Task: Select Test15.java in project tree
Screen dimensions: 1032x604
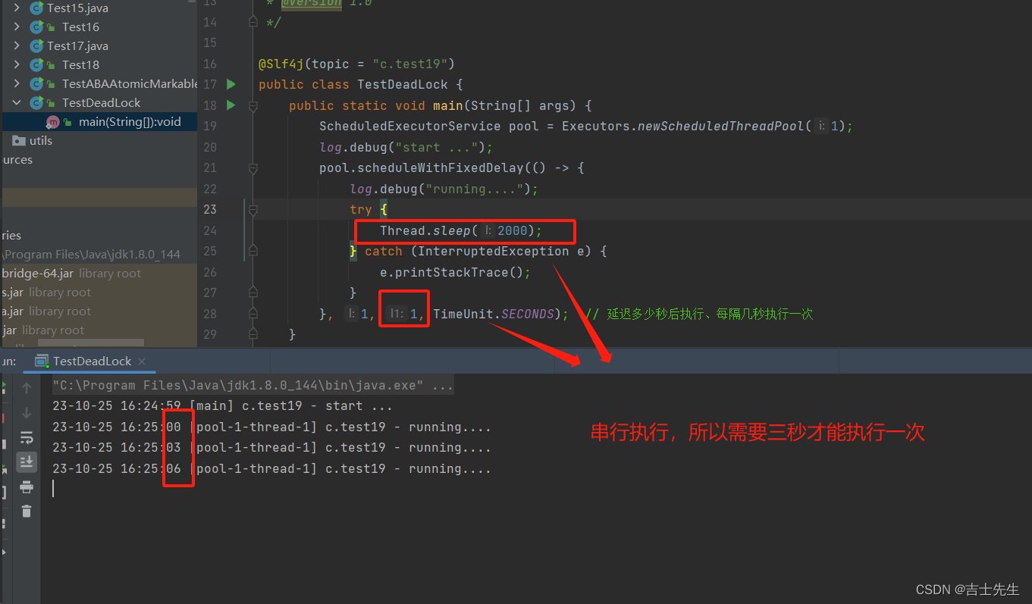Action: click(x=77, y=8)
